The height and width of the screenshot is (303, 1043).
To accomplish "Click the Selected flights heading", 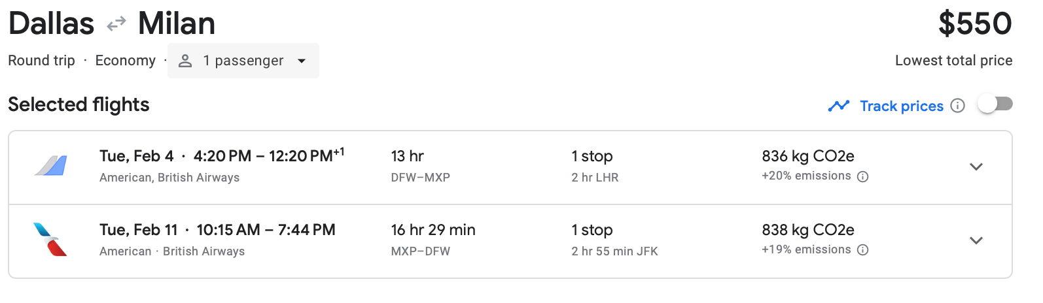I will (79, 104).
